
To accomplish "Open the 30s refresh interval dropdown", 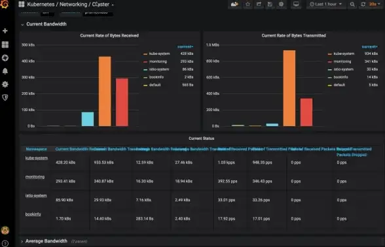I will click(x=375, y=4).
